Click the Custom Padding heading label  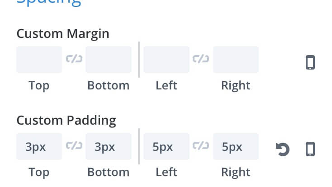click(66, 121)
